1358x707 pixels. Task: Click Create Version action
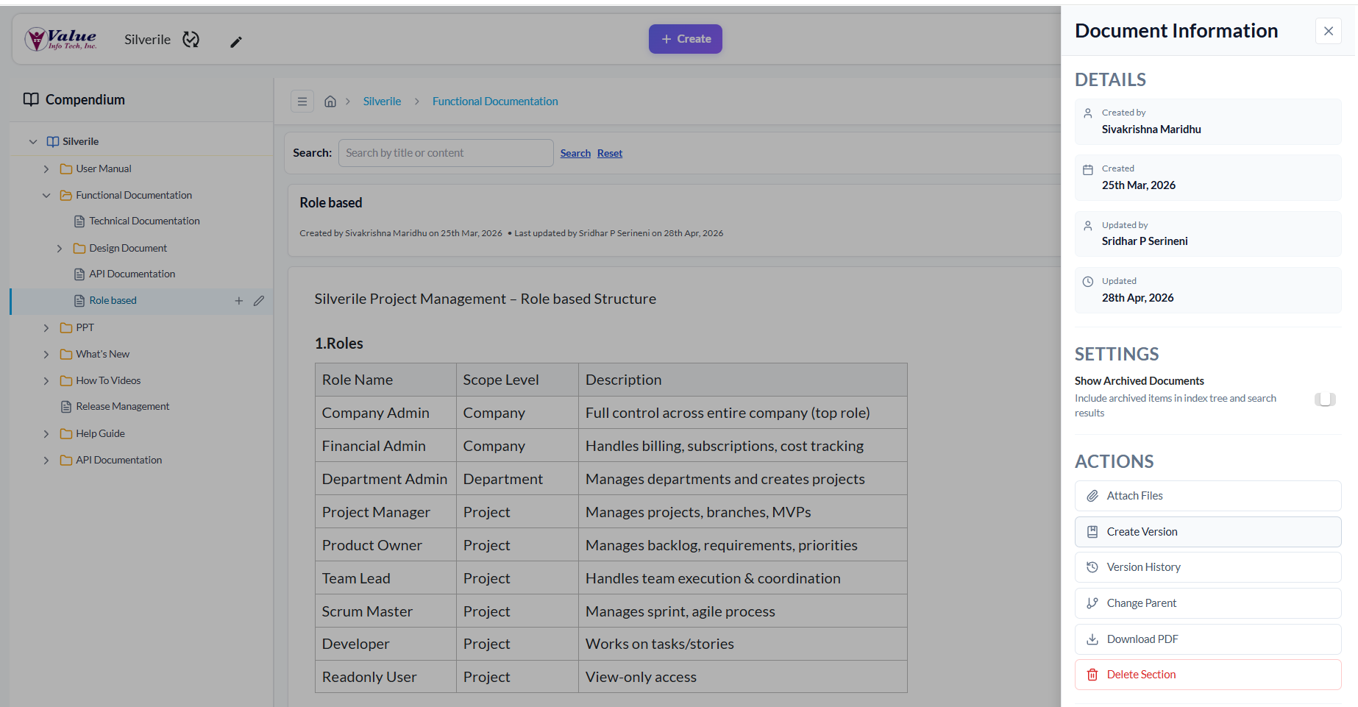(1208, 532)
